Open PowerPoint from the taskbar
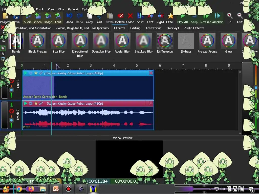 [x=56, y=189]
